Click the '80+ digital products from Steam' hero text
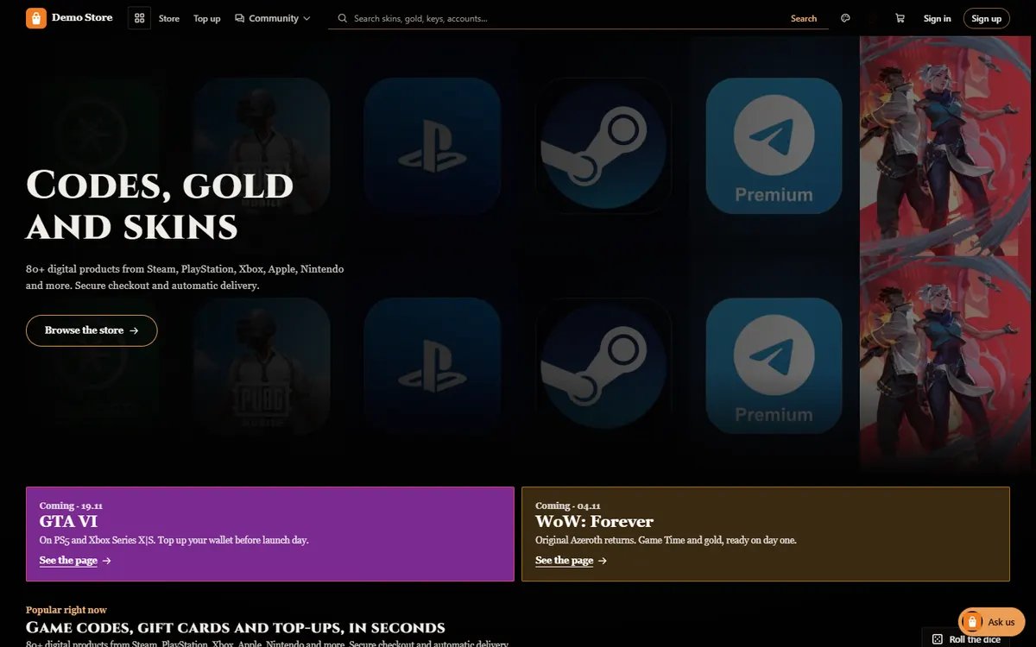 pos(185,277)
